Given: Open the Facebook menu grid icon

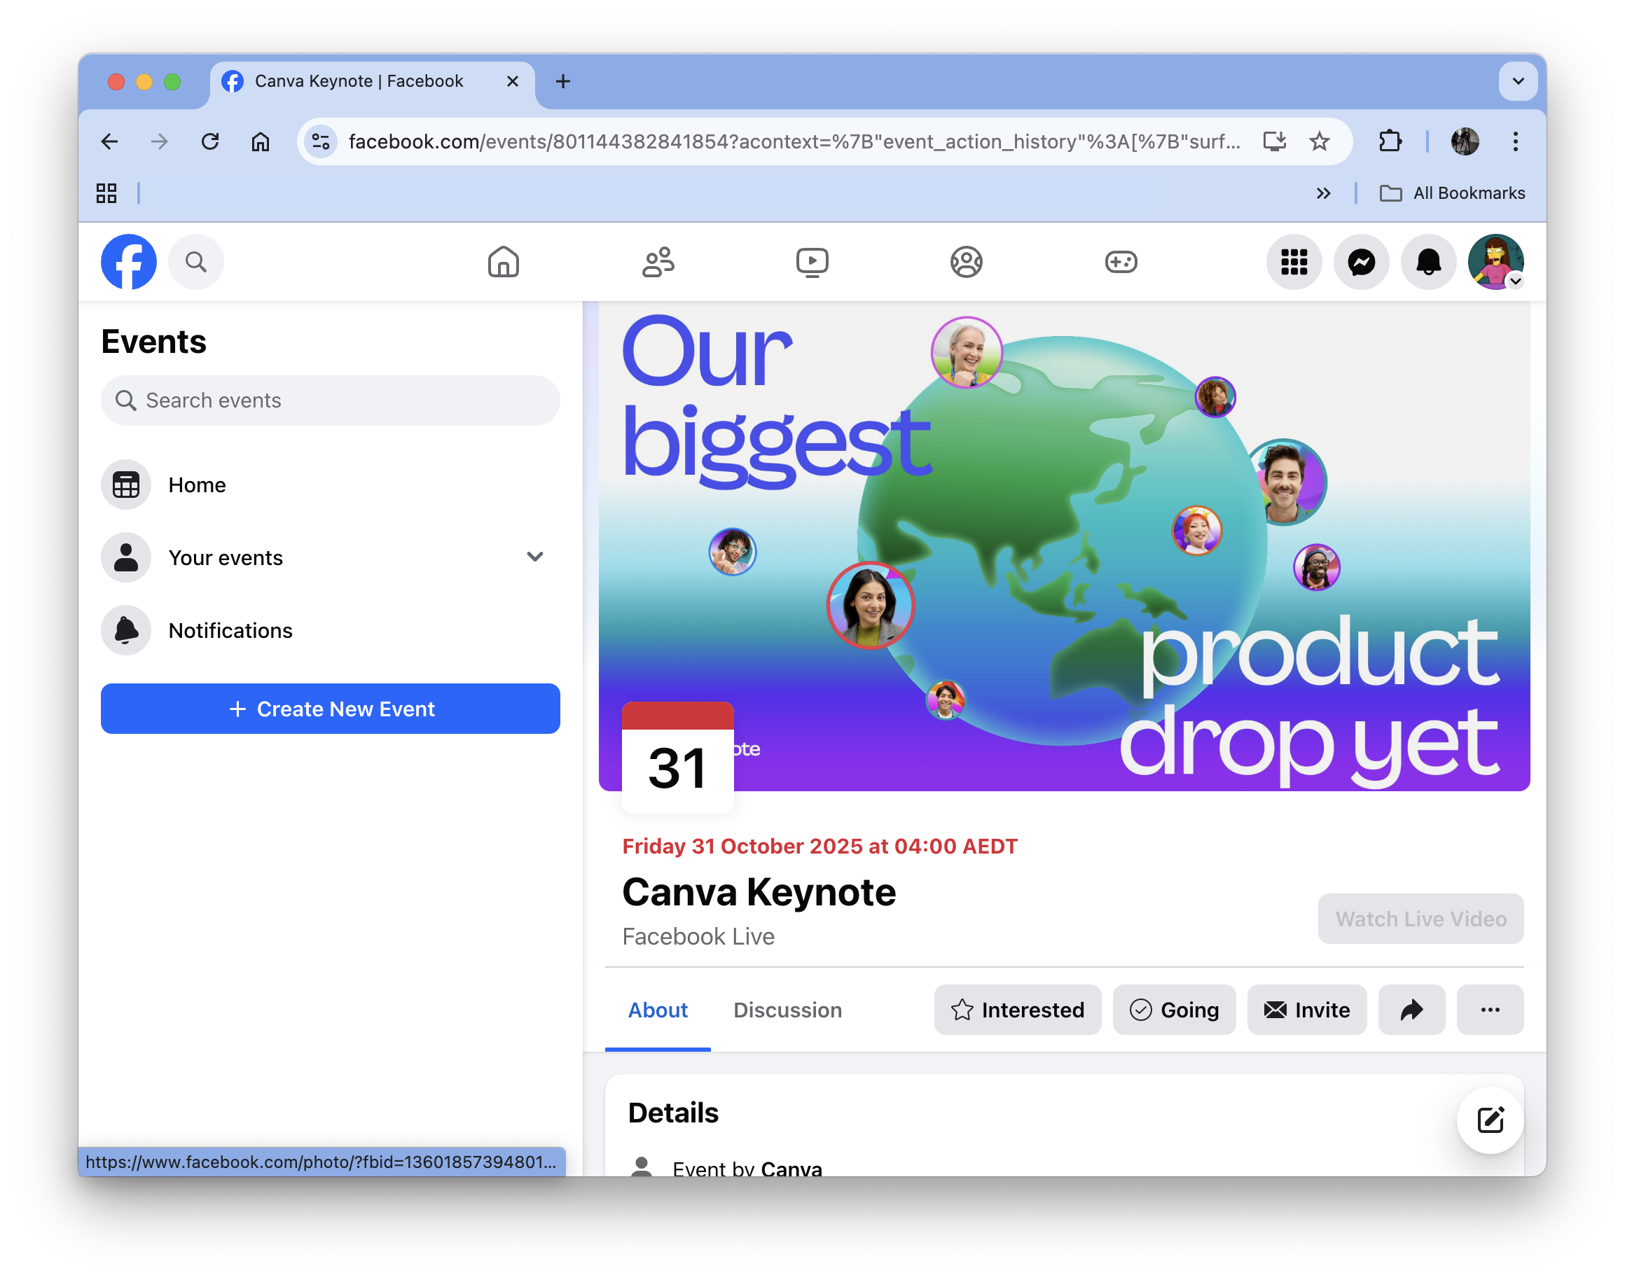Looking at the screenshot, I should [1294, 262].
